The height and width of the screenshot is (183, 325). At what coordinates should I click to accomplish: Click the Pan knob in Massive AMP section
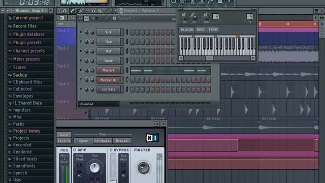coord(94,168)
